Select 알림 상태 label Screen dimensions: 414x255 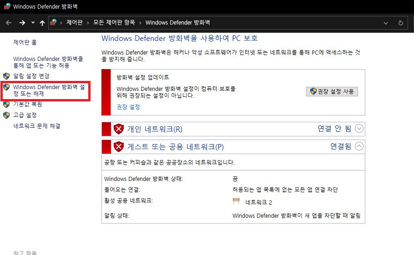point(117,215)
